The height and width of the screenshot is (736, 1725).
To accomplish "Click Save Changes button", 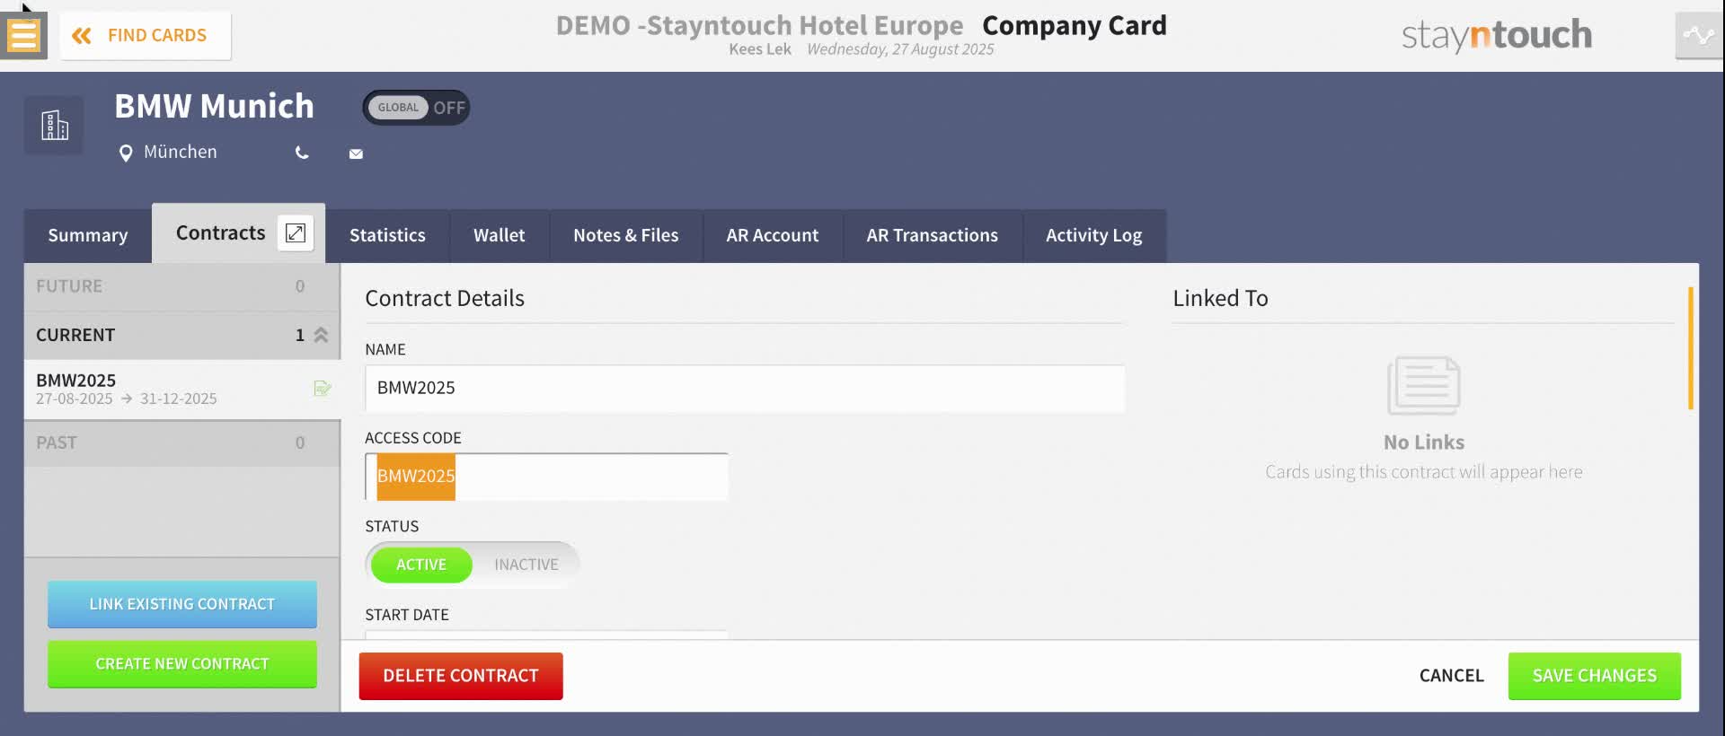I will point(1595,676).
